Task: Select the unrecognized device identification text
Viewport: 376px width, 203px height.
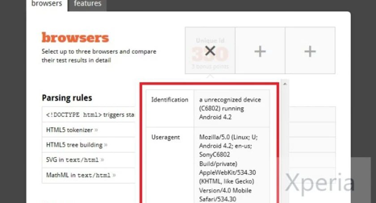Action: tap(230, 108)
